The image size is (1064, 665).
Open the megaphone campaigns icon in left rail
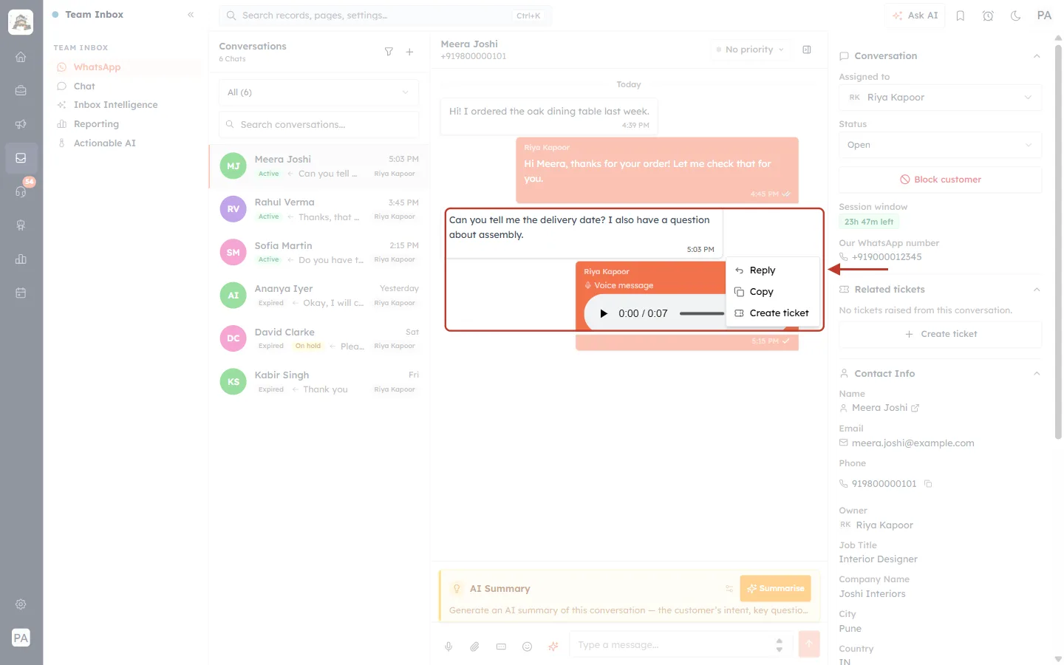tap(21, 124)
